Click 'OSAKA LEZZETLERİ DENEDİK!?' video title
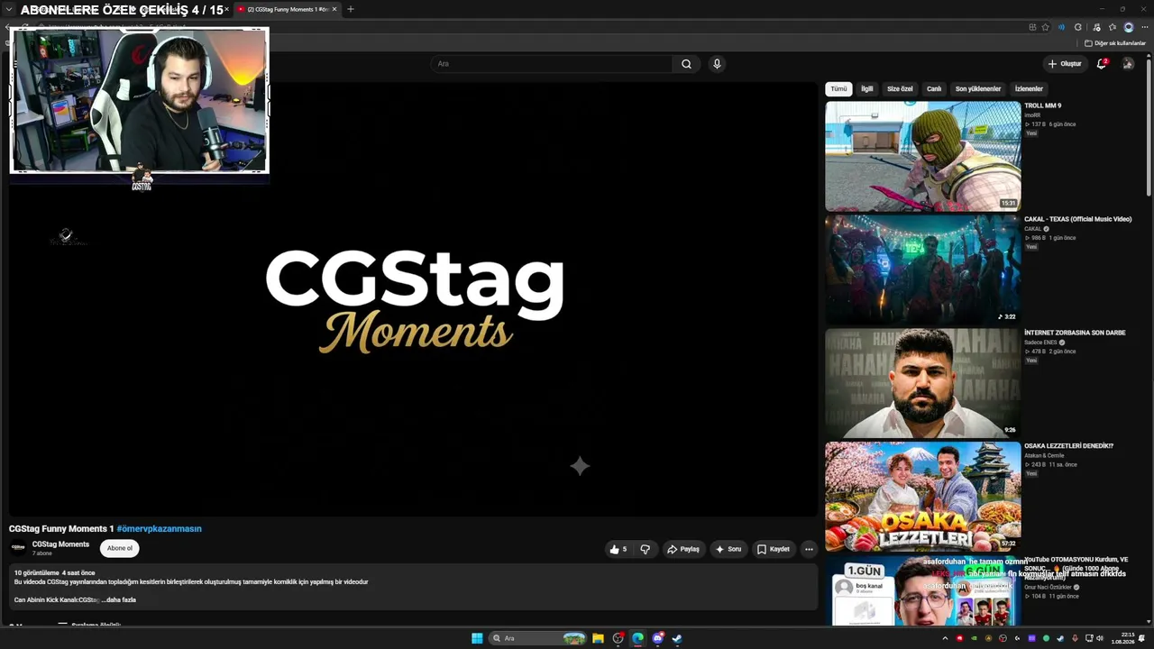The image size is (1154, 649). click(1068, 446)
